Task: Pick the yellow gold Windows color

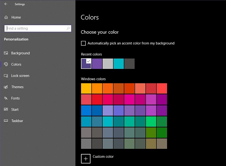Action: pyautogui.click(x=86, y=88)
